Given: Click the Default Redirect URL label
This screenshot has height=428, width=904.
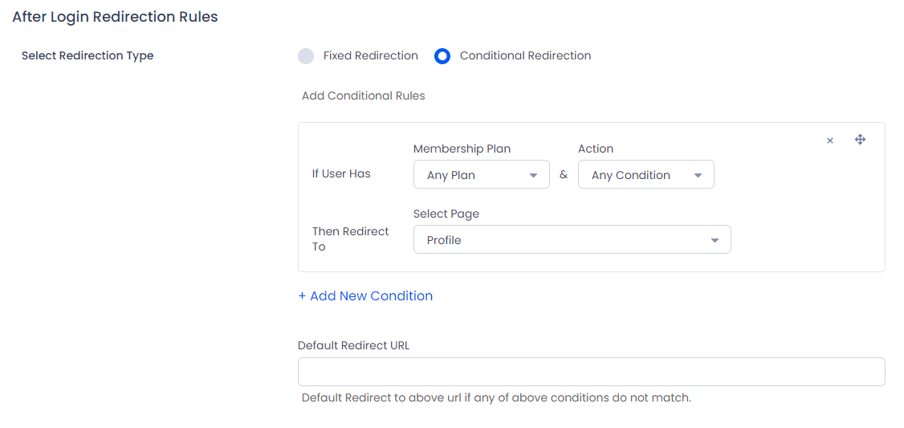Looking at the screenshot, I should [354, 345].
